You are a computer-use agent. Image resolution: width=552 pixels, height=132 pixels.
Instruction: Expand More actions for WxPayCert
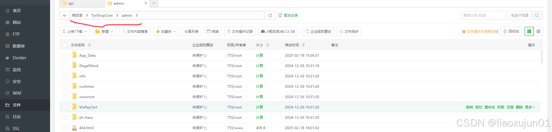pyautogui.click(x=530, y=107)
